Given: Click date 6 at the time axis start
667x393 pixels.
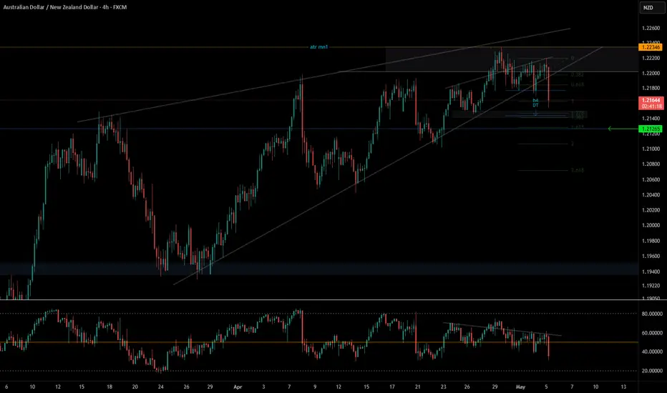Looking at the screenshot, I should (6, 387).
